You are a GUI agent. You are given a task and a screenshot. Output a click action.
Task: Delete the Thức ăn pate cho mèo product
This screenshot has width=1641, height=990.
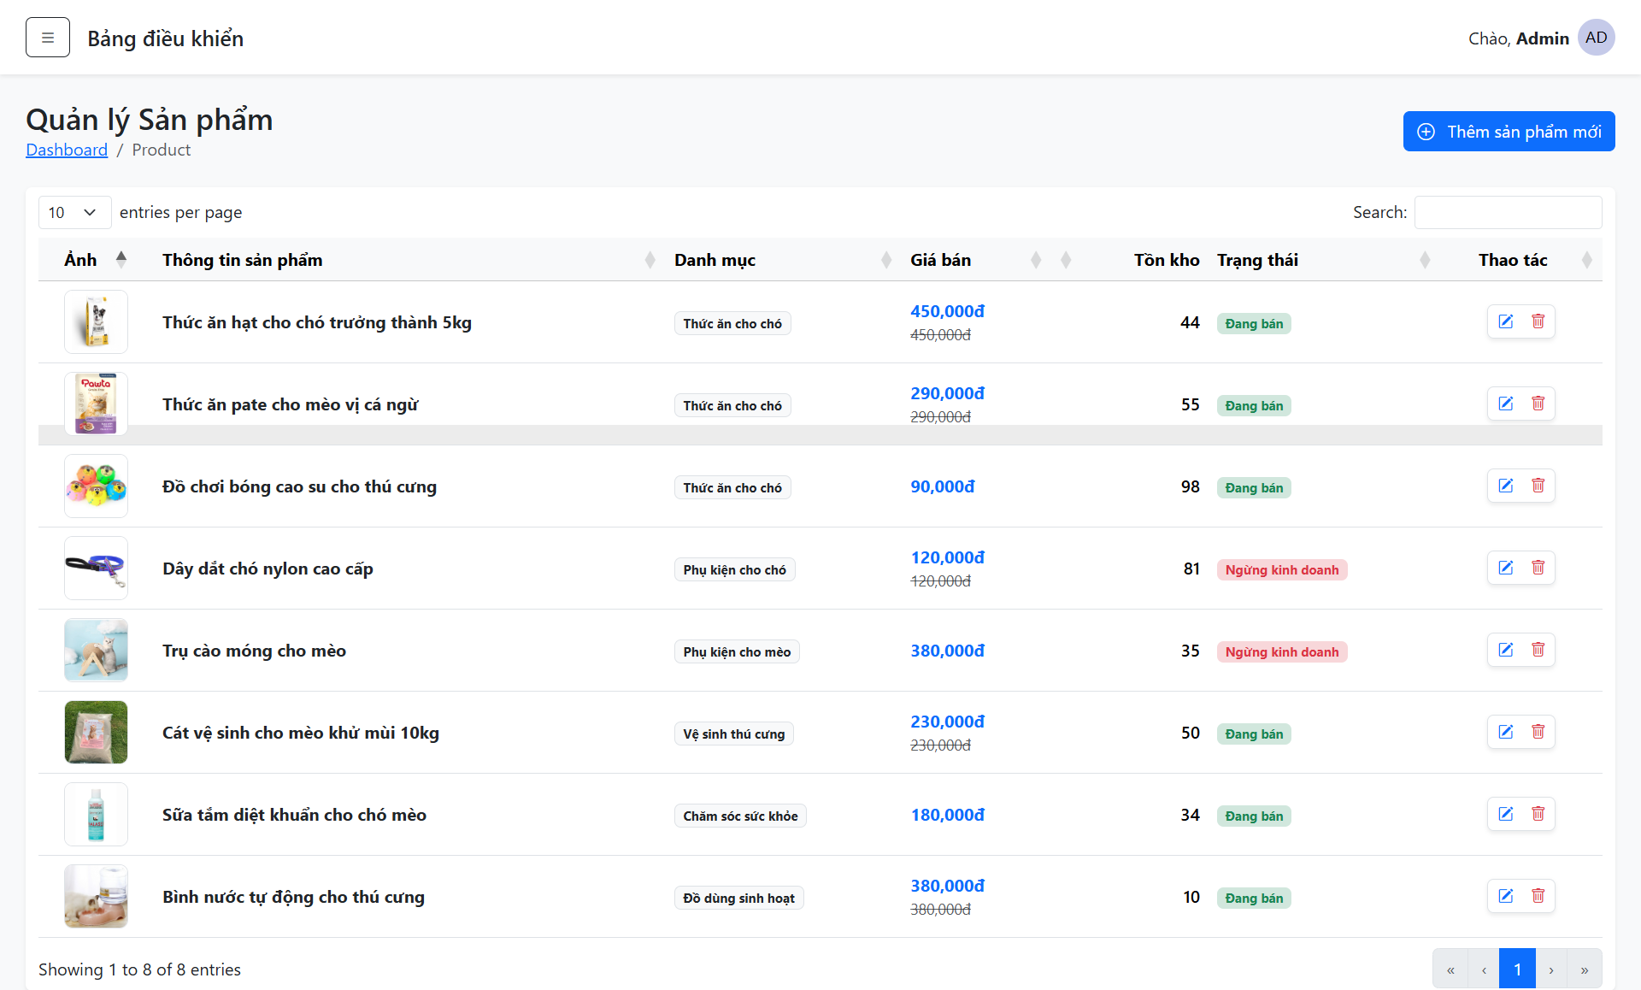[1538, 404]
